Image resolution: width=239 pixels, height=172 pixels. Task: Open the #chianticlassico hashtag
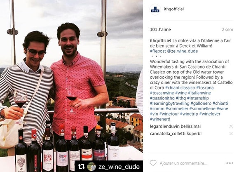click(180, 88)
